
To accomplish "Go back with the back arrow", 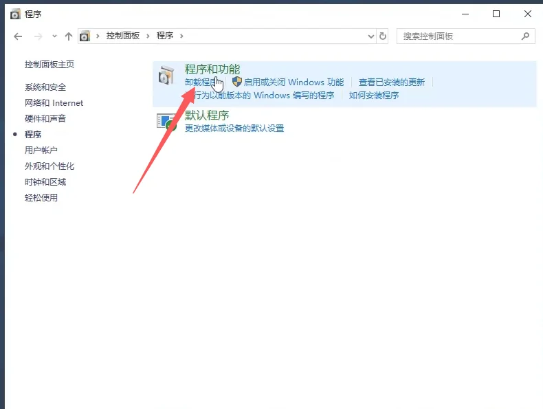I will tap(18, 36).
